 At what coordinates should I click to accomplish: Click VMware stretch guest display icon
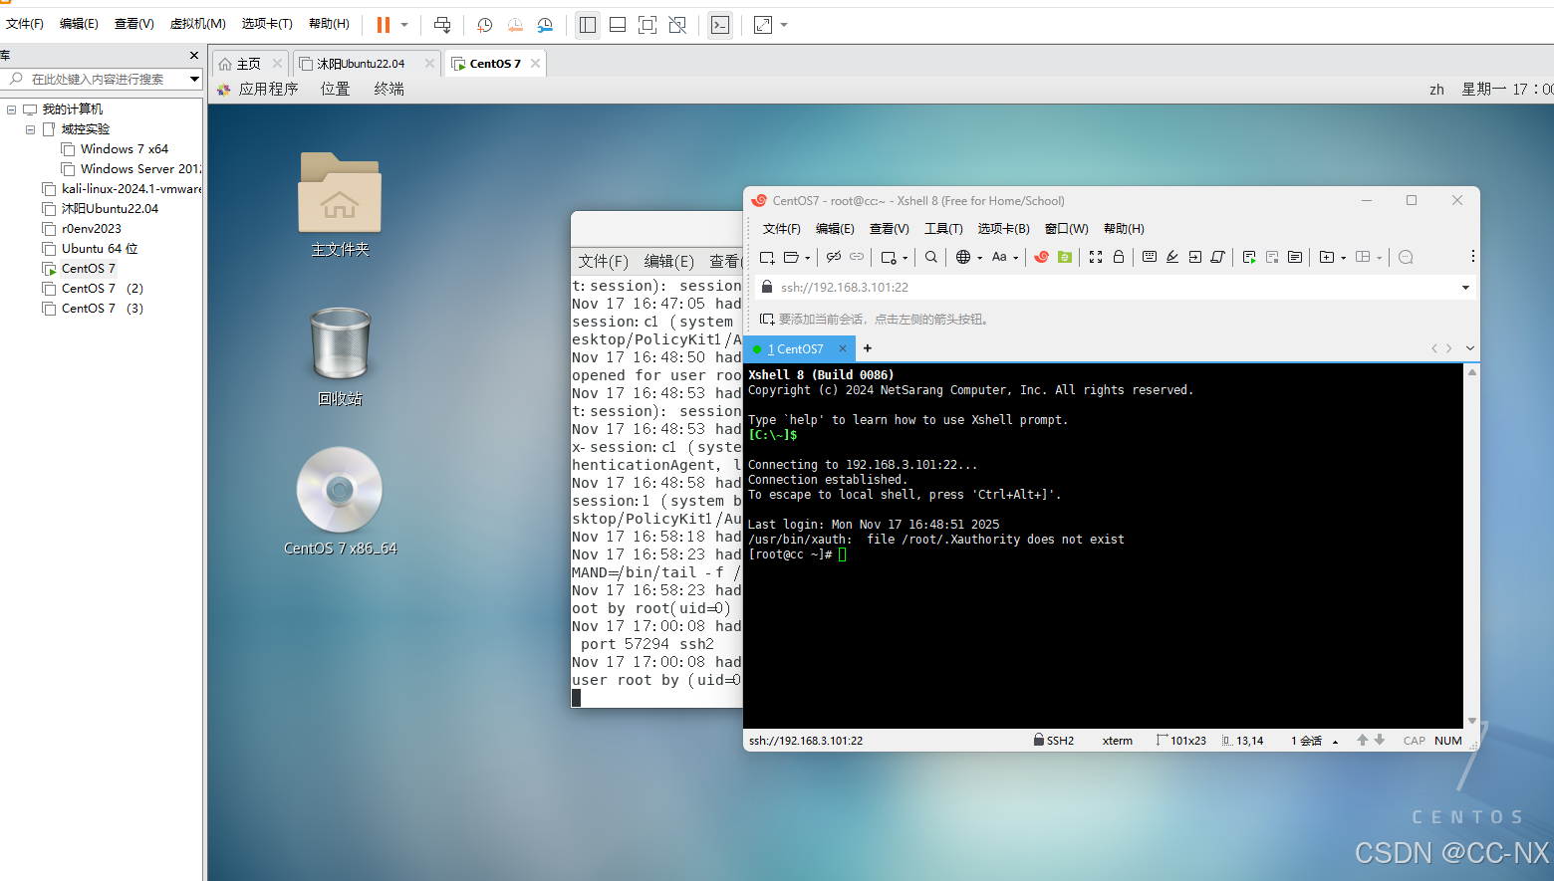(763, 25)
